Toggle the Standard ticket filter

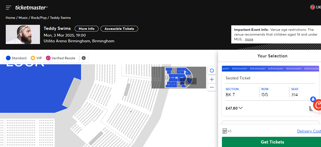(x=16, y=58)
